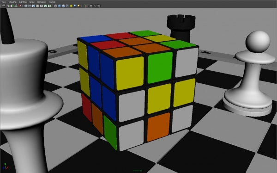Image resolution: width=277 pixels, height=173 pixels.
Task: Toggle the resolution gate icon
Action: [x=34, y=6]
